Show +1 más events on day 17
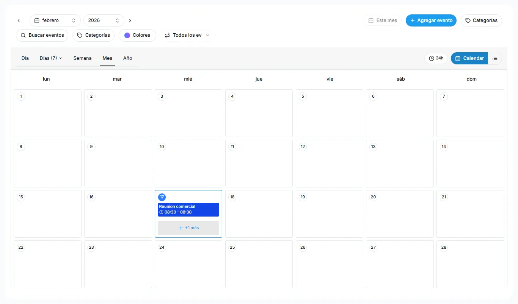The width and height of the screenshot is (518, 304). 188,228
